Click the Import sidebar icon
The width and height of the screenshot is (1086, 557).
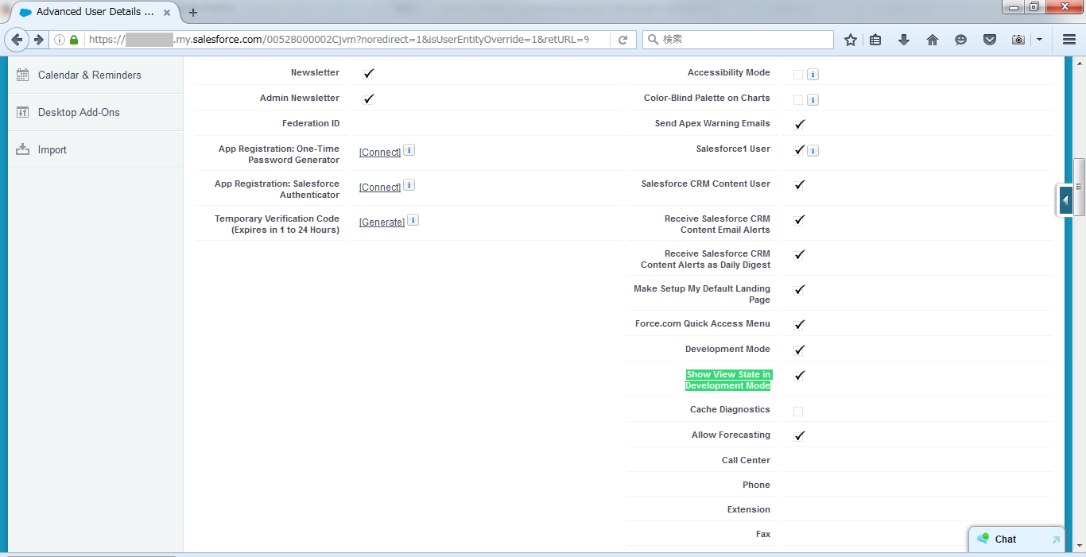[x=23, y=149]
